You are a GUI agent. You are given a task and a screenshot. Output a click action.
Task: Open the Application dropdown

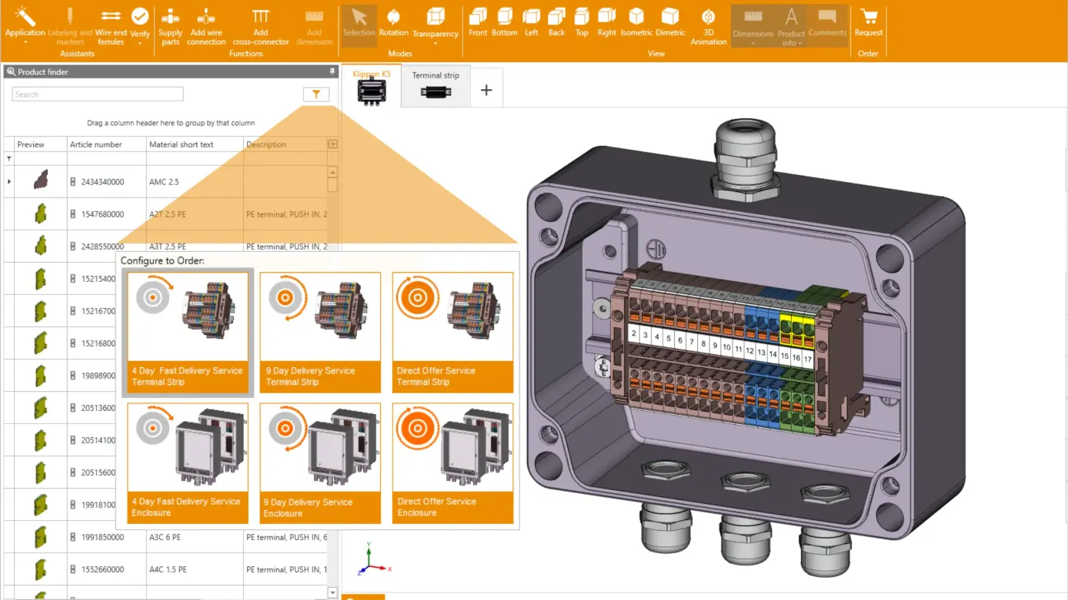25,25
